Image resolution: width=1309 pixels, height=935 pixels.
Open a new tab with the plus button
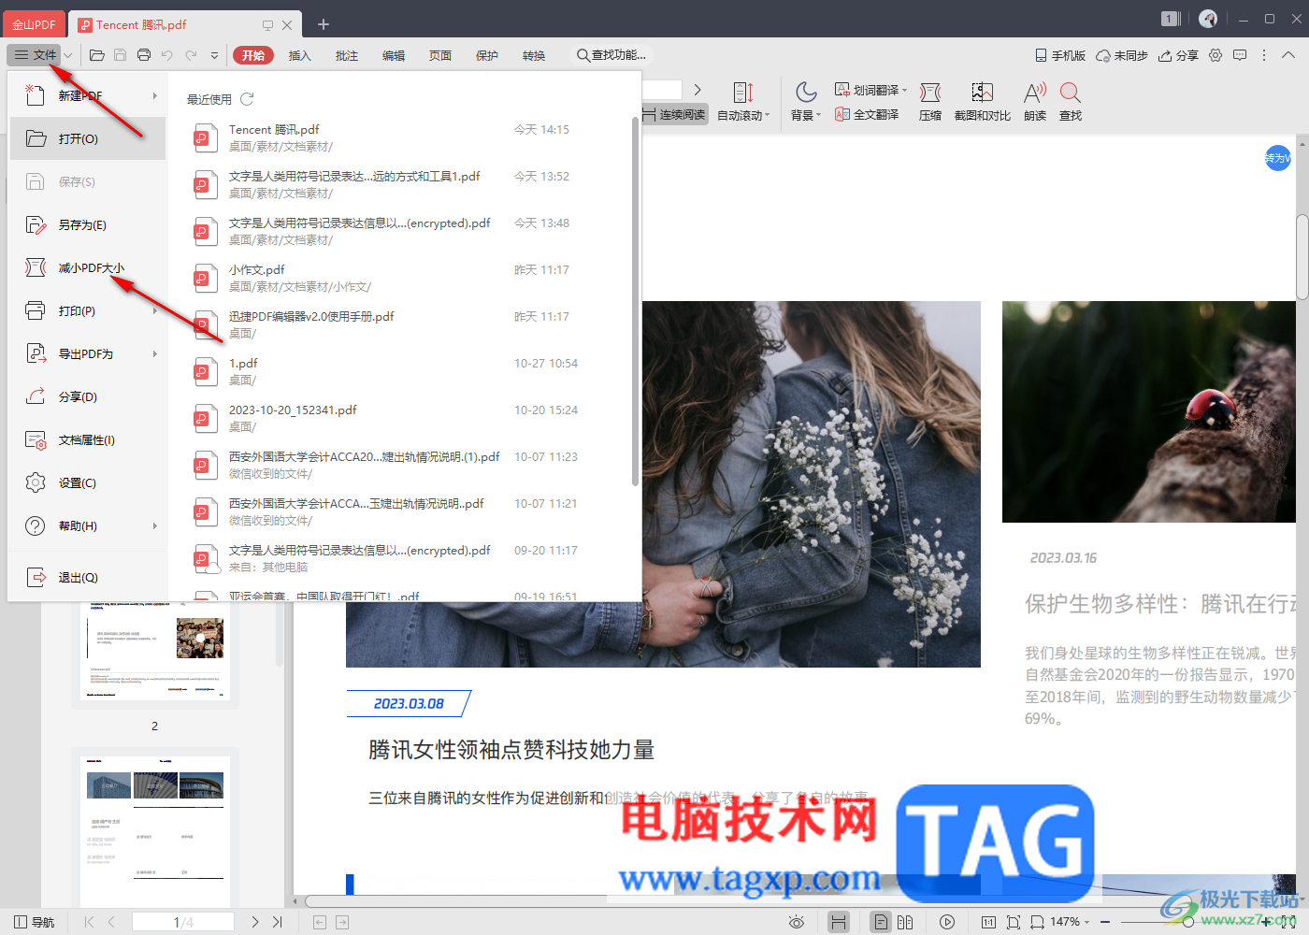[324, 24]
